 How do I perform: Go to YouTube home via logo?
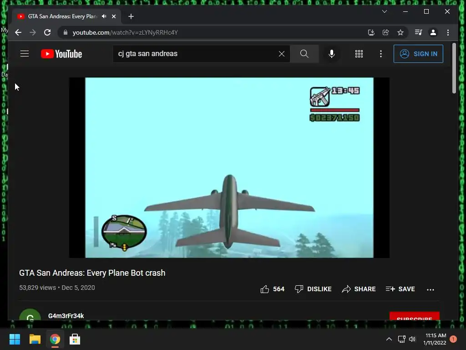click(x=61, y=54)
